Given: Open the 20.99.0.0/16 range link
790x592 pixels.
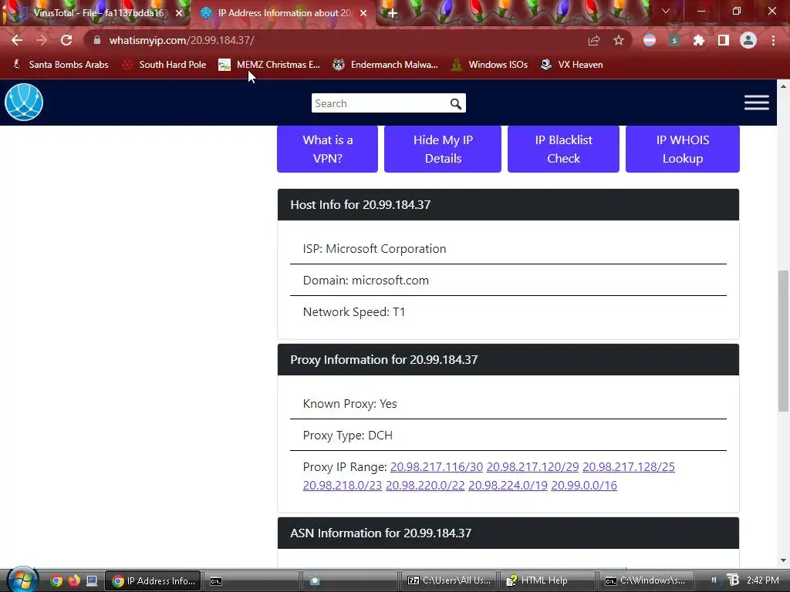Looking at the screenshot, I should 584,486.
